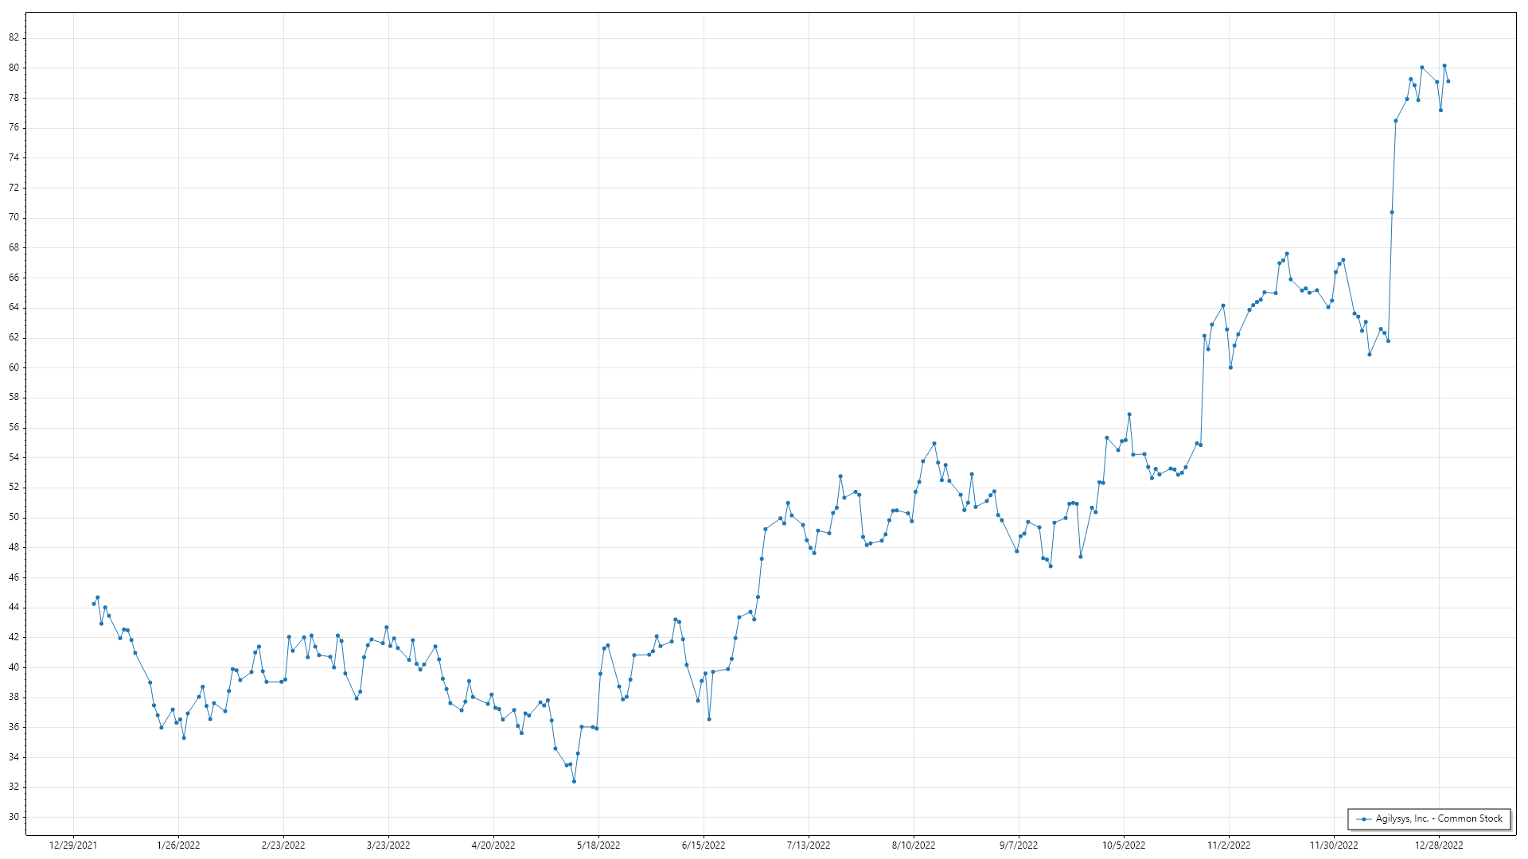Select the first data point of the series
The width and height of the screenshot is (1528, 859).
pyautogui.click(x=94, y=604)
